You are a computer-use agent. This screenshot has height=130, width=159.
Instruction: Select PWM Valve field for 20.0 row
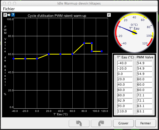pos(144,79)
